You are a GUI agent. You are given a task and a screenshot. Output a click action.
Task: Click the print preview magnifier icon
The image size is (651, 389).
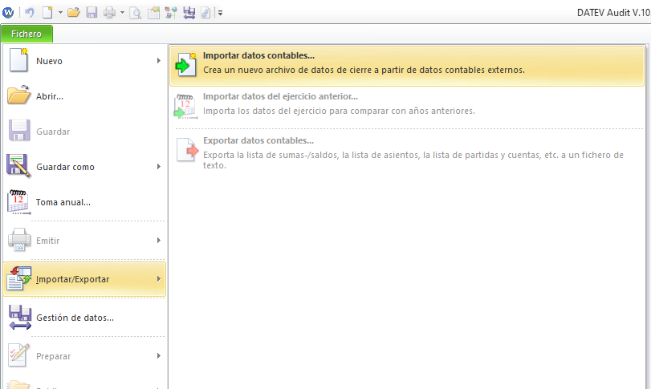(x=136, y=14)
